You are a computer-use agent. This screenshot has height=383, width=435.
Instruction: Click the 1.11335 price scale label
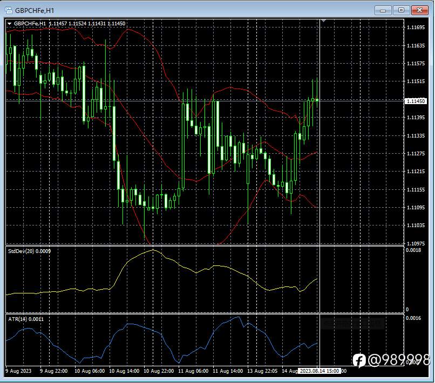coord(416,135)
